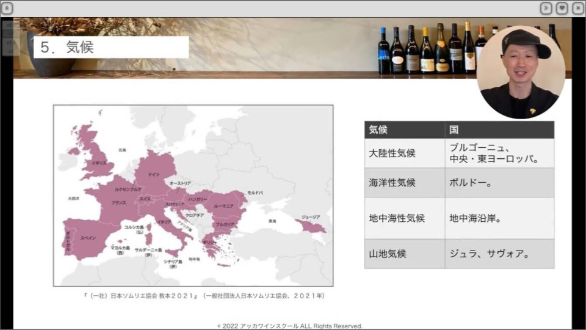
Task: Click the 国 table header cell
Action: click(x=499, y=130)
